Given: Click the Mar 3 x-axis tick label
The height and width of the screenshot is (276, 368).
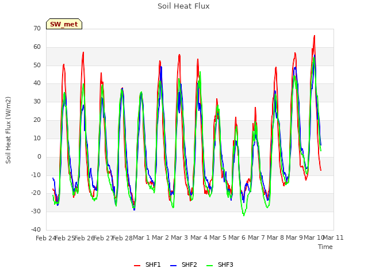Looking at the screenshot, I should [x=179, y=237].
